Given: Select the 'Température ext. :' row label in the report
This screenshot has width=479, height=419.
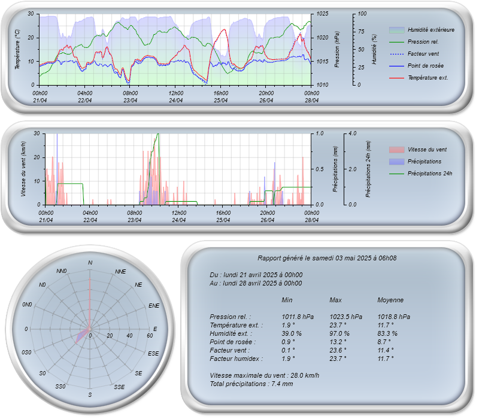Looking at the screenshot, I should (x=236, y=325).
